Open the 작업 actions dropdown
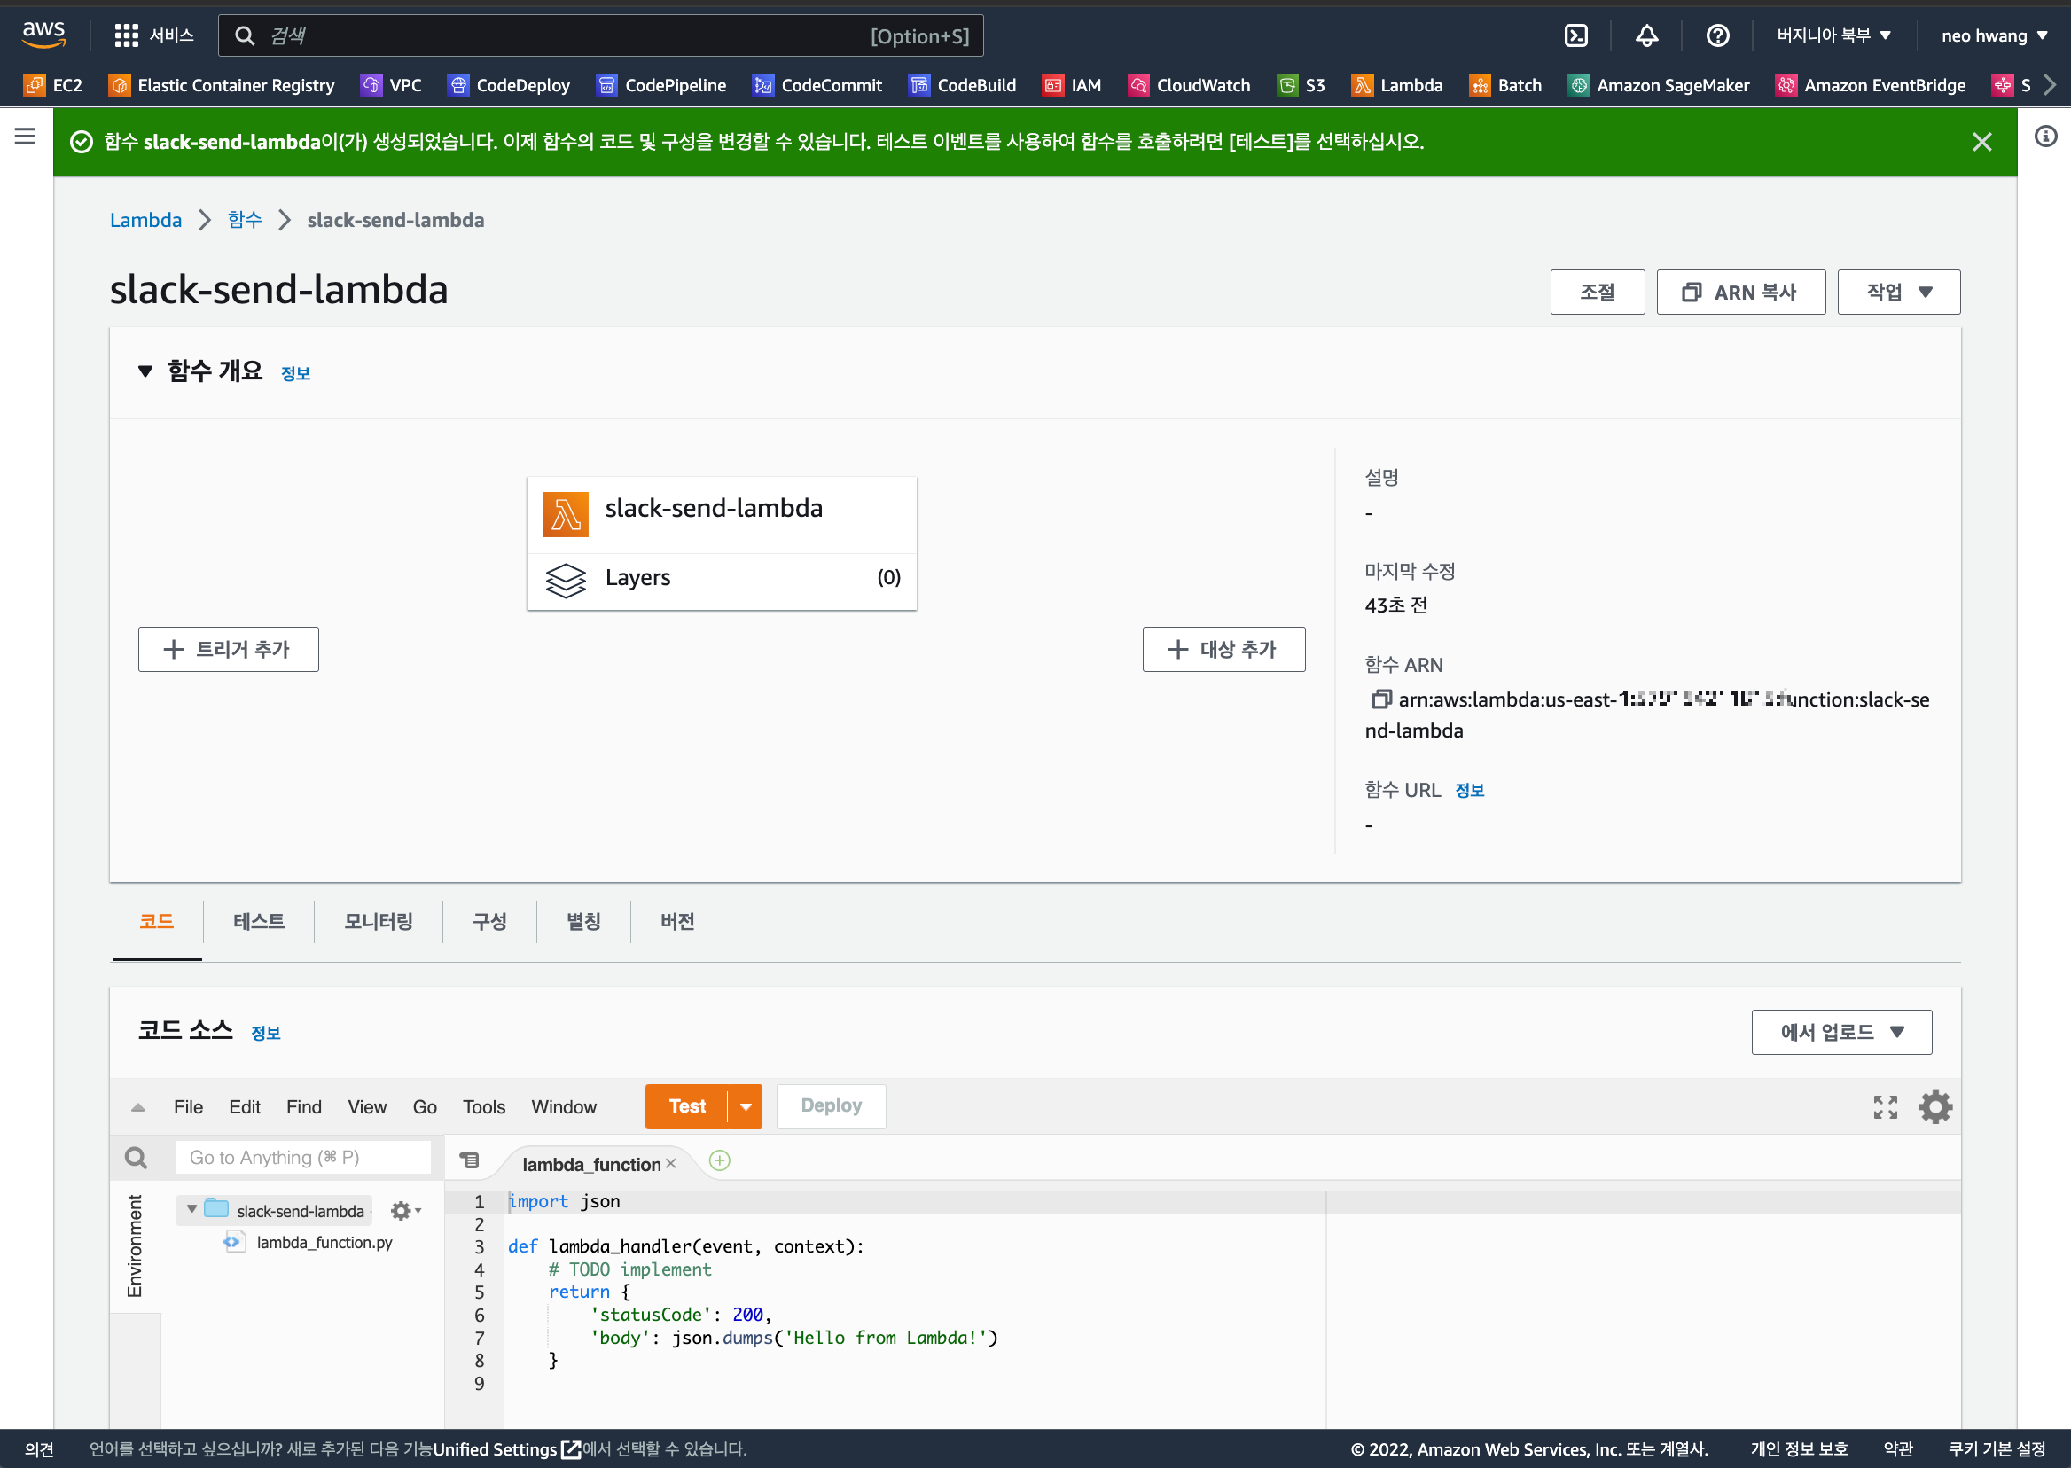The image size is (2071, 1468). (1898, 292)
